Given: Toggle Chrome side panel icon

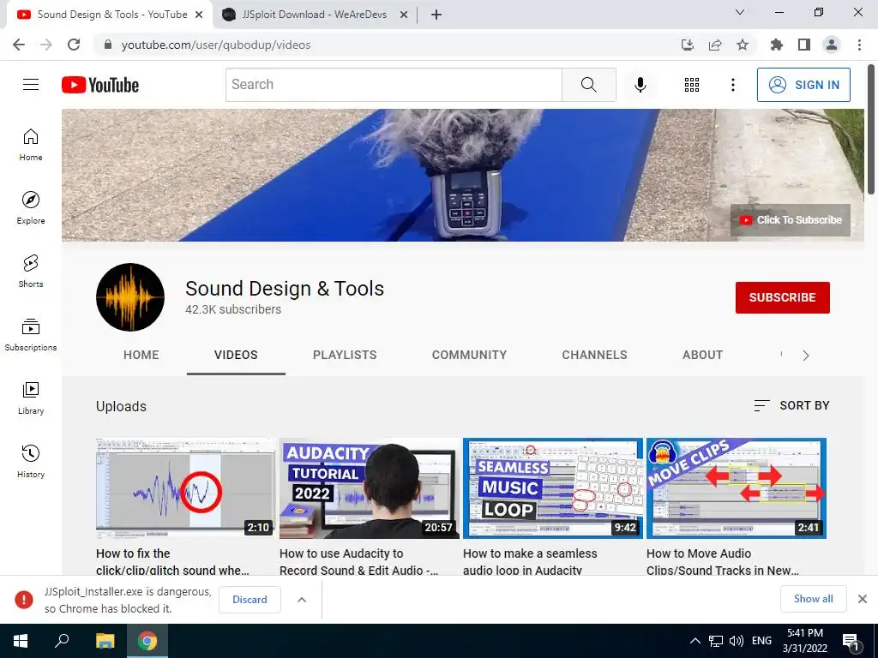Looking at the screenshot, I should click(804, 45).
